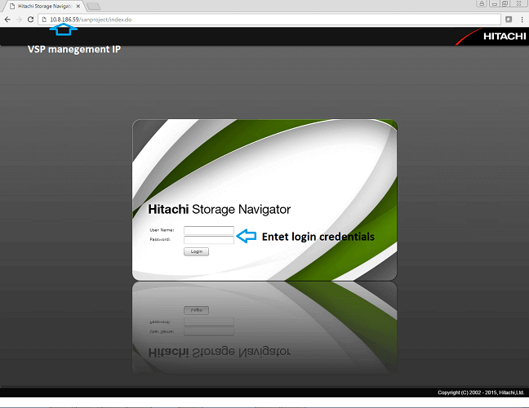Screen dimensions: 529x408
Task: Click the Chrome user profile icon
Action: tap(482, 3)
